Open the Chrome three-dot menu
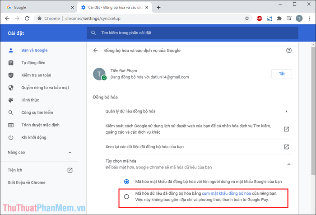 click(309, 19)
